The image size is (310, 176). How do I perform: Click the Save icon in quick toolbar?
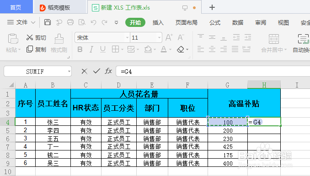click(x=48, y=22)
